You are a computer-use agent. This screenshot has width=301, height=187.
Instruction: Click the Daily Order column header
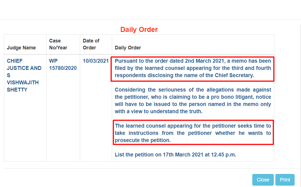point(128,48)
